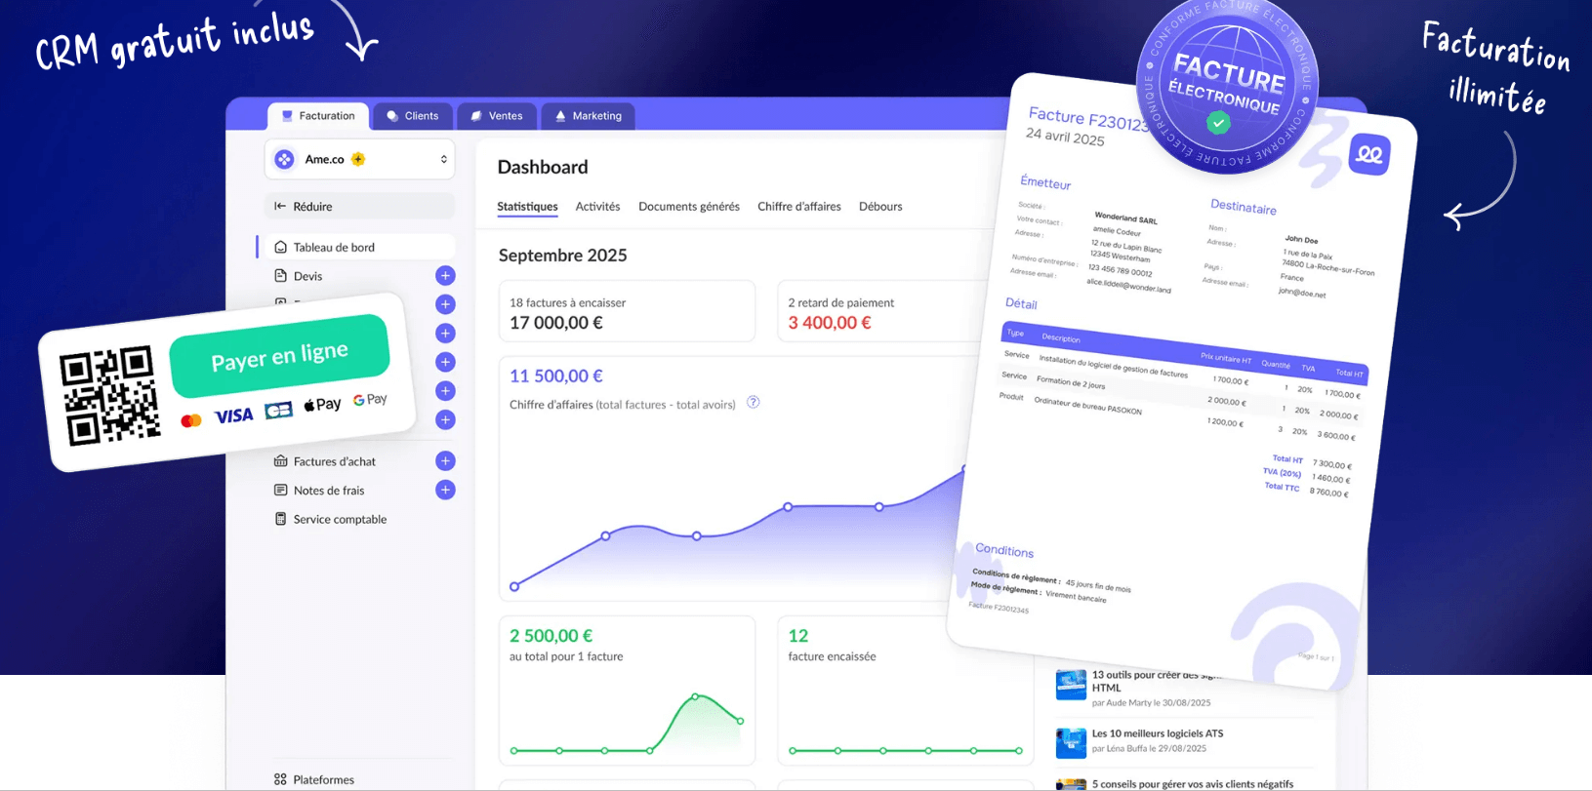Click the QR code image

108,395
